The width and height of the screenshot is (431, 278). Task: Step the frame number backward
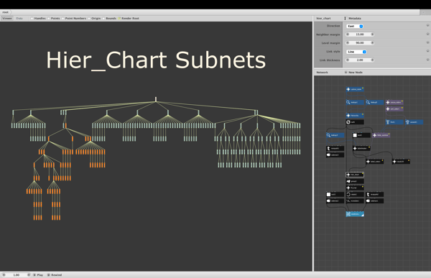[x=4, y=275]
